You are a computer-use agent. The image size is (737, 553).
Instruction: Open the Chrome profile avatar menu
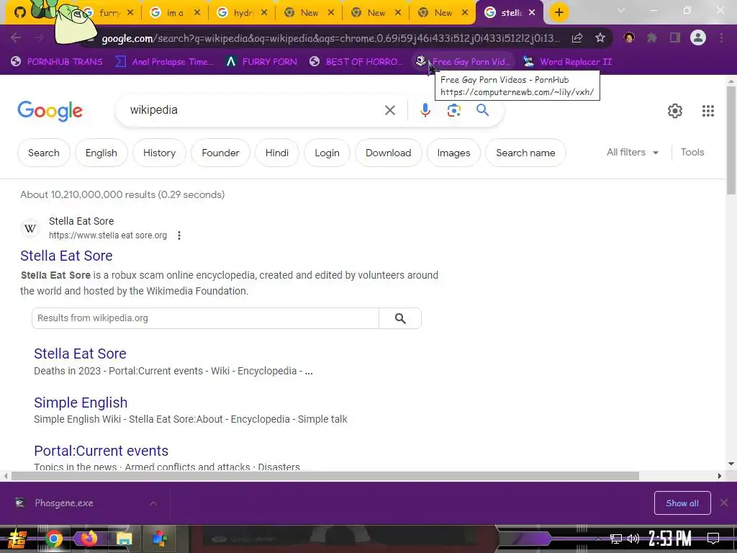pyautogui.click(x=698, y=37)
